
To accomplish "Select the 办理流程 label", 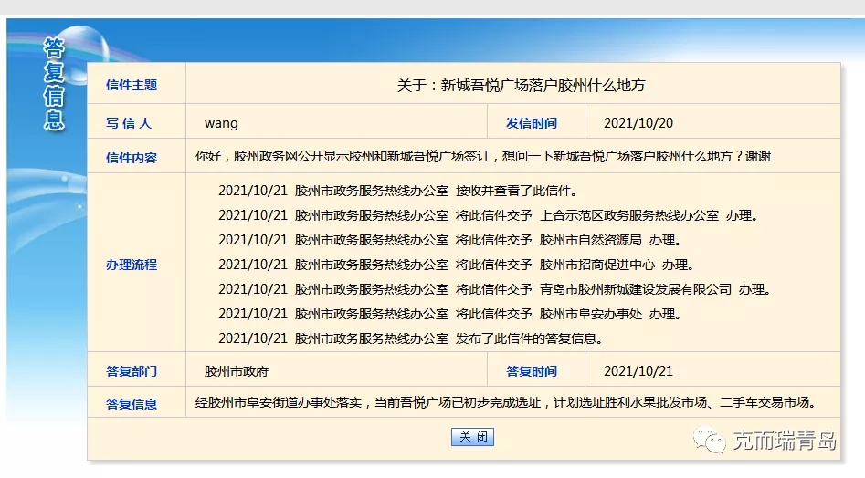I will [132, 265].
